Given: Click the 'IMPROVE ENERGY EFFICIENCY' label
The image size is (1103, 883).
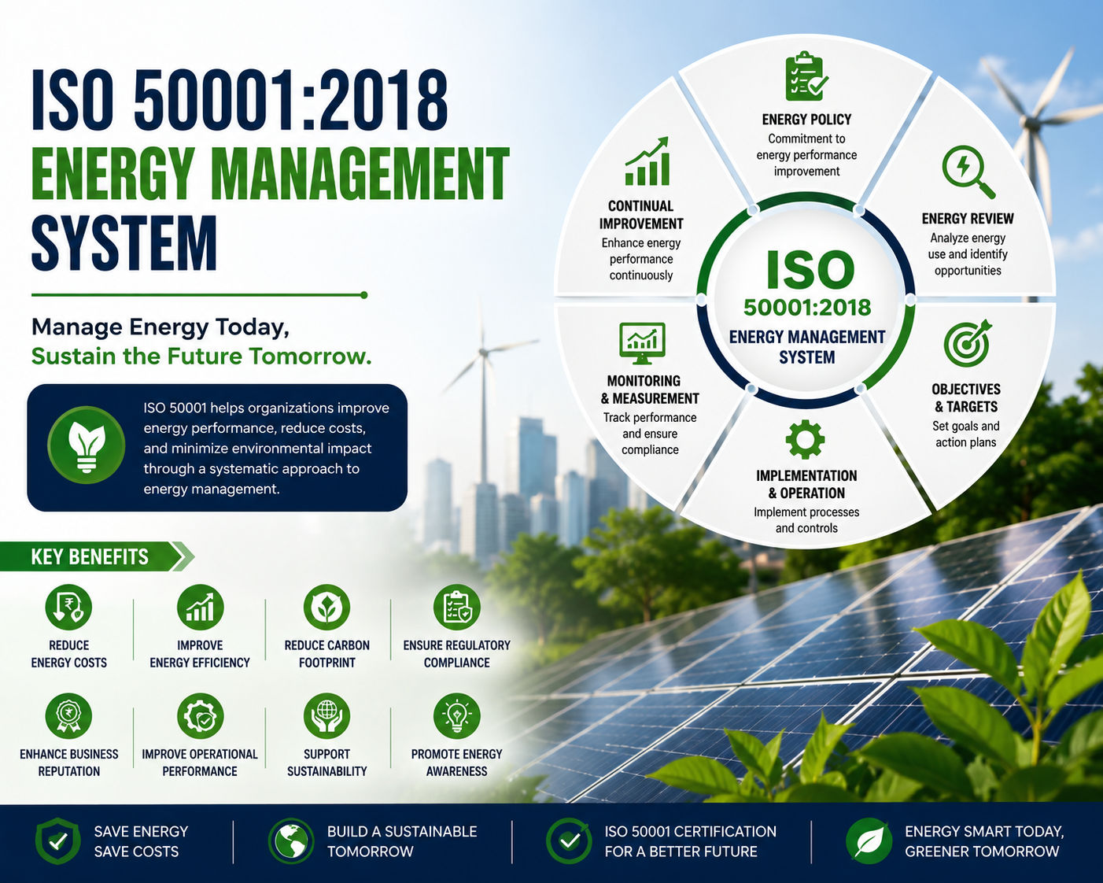Looking at the screenshot, I should pyautogui.click(x=200, y=654).
